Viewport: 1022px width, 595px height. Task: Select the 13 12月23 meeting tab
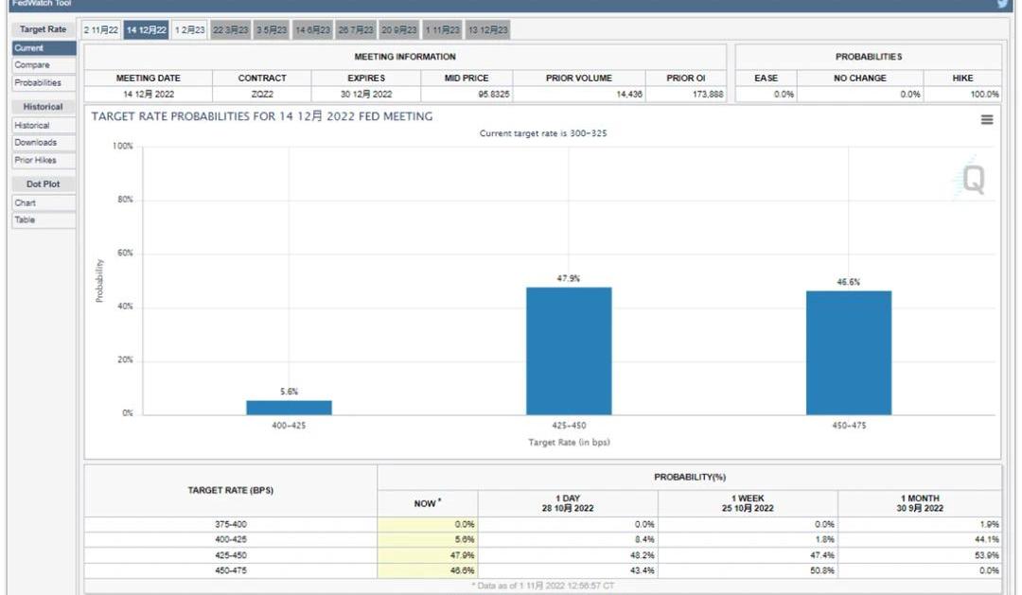coord(488,30)
